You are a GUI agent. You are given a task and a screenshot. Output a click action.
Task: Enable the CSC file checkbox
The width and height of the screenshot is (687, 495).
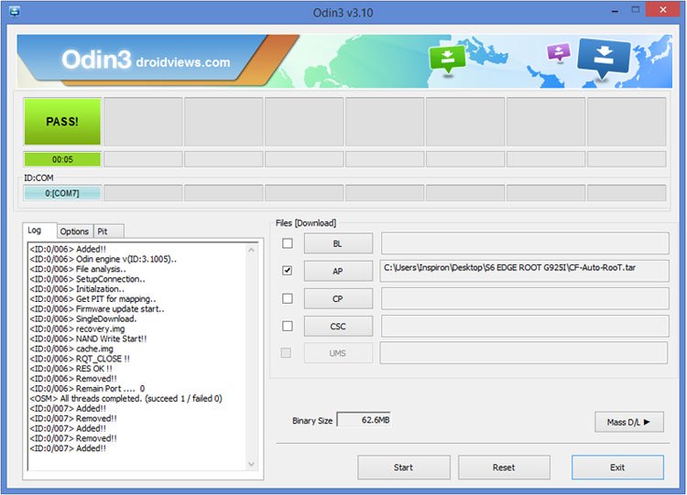(288, 326)
